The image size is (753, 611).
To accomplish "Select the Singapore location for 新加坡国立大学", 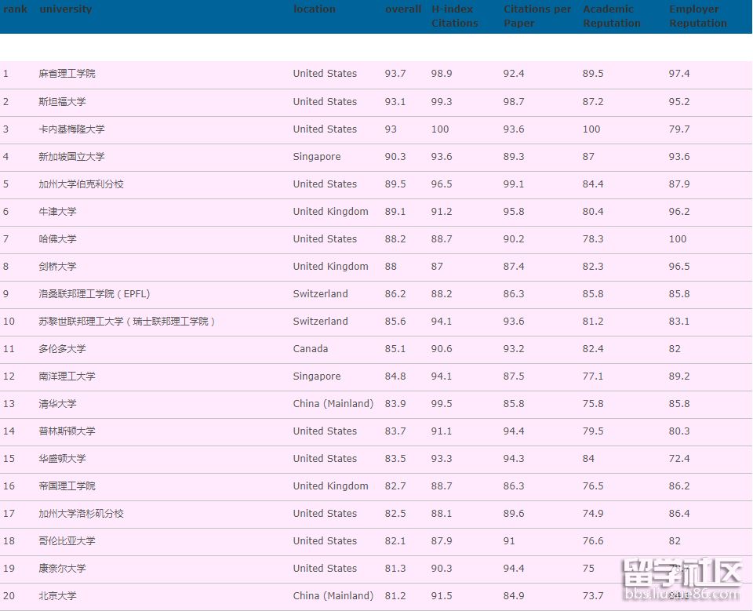I will coord(316,156).
